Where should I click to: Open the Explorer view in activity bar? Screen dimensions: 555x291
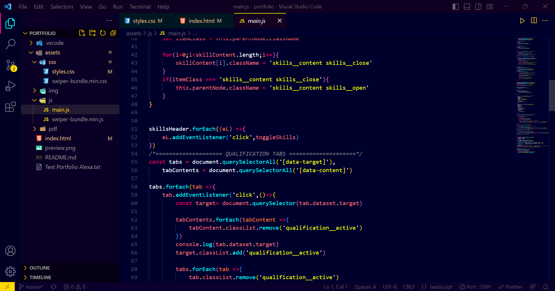click(x=10, y=23)
